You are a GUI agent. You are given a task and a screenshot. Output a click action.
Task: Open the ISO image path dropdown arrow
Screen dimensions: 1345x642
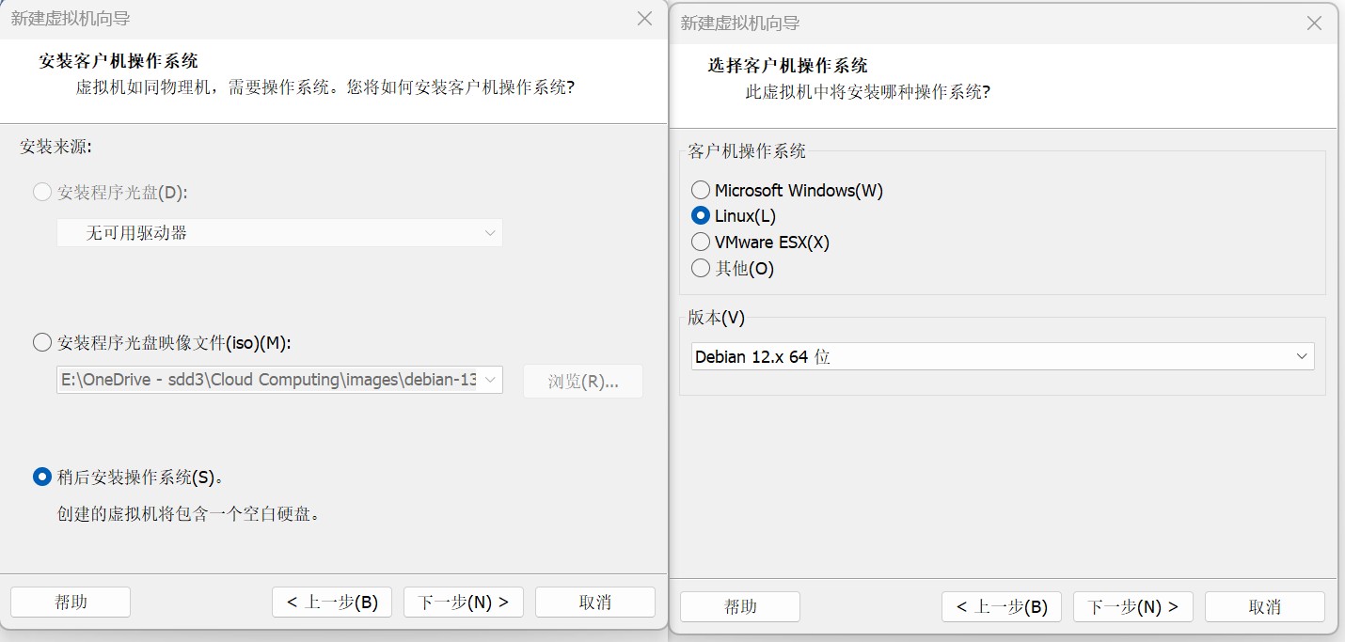[489, 380]
